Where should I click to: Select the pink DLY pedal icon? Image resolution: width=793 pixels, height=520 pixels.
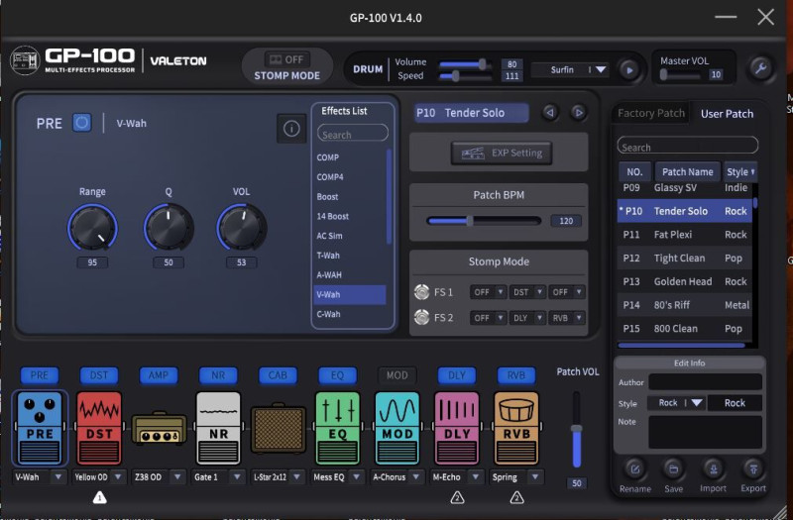coord(457,428)
